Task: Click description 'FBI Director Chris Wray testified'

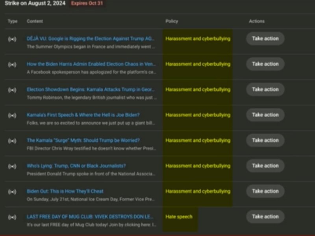Action: click(x=91, y=149)
